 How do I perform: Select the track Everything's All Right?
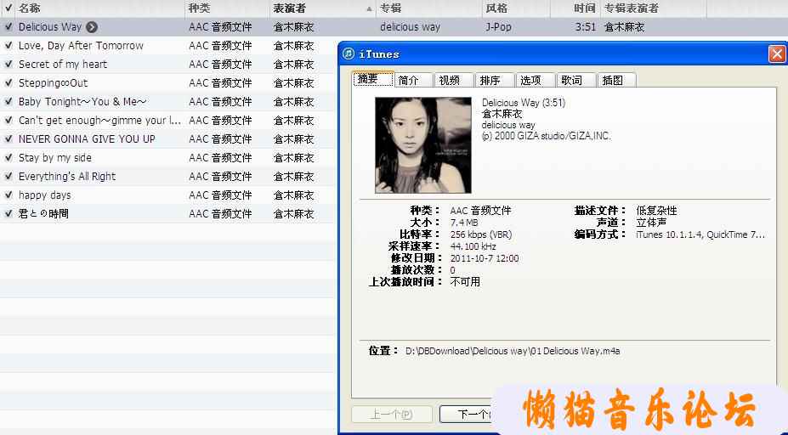67,177
